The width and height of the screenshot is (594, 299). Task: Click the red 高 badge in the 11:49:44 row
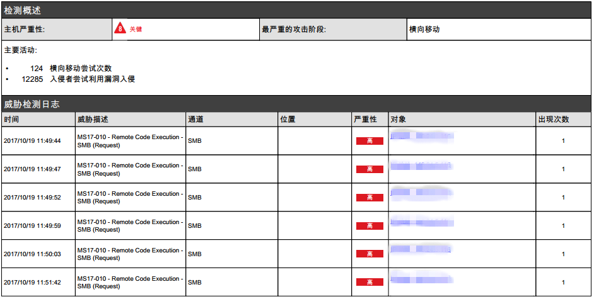pyautogui.click(x=370, y=141)
